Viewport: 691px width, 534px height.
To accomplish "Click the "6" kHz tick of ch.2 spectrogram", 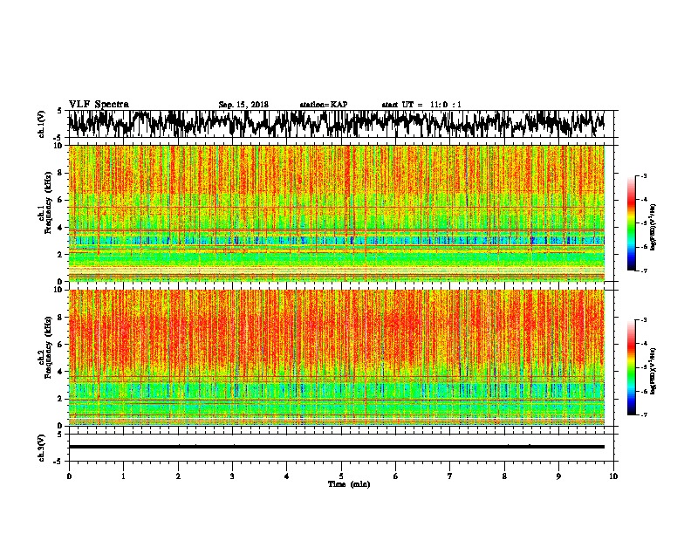I will click(x=62, y=345).
